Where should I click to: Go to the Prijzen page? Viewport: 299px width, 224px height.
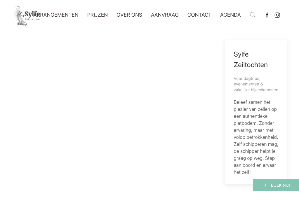[x=97, y=15]
